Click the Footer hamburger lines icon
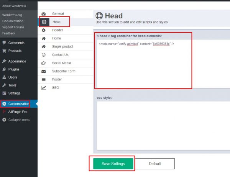This screenshot has width=230, height=177. [x=44, y=79]
